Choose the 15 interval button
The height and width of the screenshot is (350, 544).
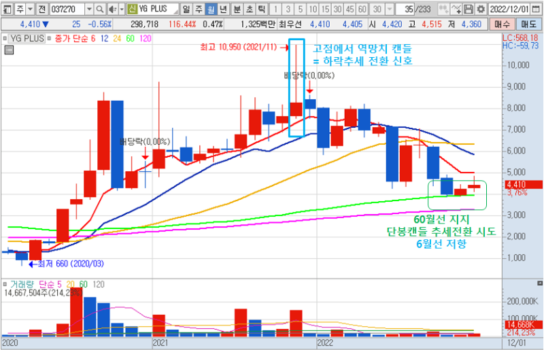pos(325,9)
